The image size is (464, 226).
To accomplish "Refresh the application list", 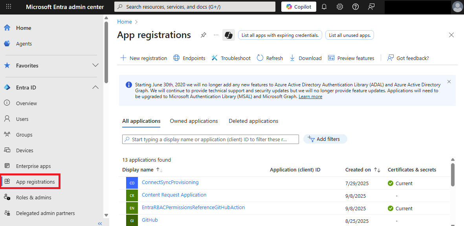I will coord(270,58).
